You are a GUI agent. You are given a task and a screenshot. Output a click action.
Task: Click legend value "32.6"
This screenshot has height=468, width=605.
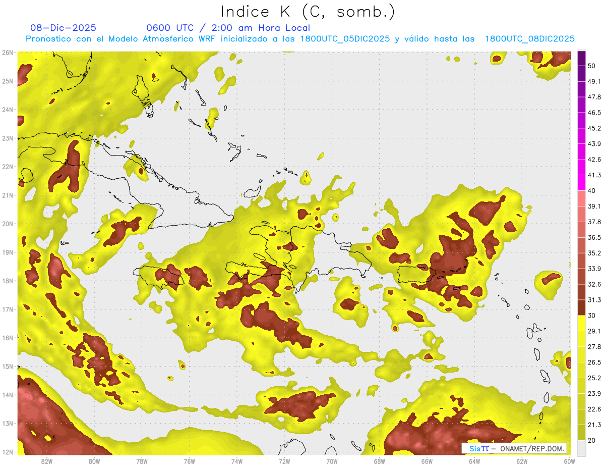594,284
